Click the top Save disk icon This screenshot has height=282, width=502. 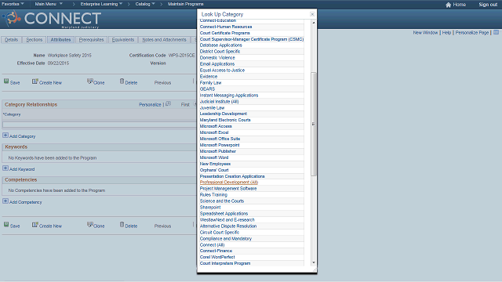6,81
